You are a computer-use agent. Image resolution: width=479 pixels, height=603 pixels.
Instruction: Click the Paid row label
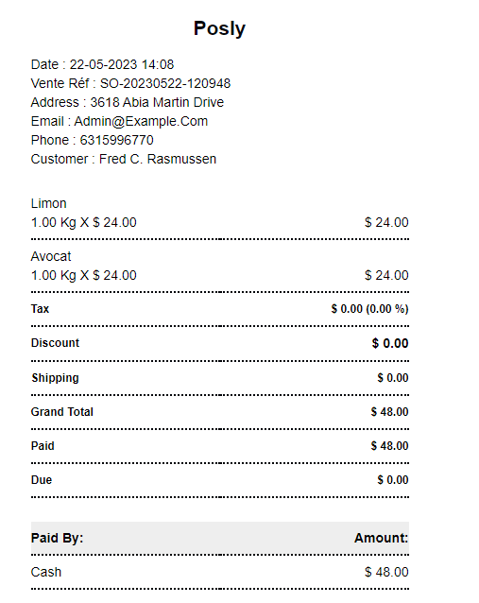pos(43,446)
